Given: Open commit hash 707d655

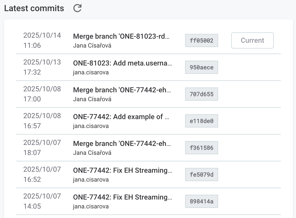Looking at the screenshot, I should (x=201, y=94).
